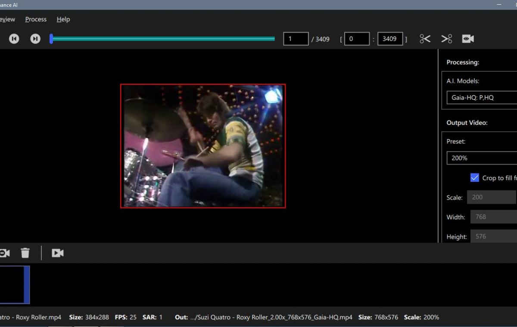Minimize the application window
Screen dimensions: 517x327
click(x=499, y=5)
